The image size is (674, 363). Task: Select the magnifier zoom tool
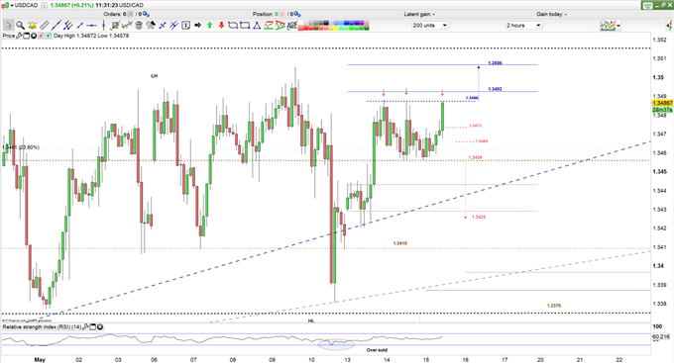20,26
